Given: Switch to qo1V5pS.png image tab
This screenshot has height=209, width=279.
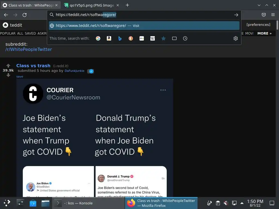Looking at the screenshot, I should pyautogui.click(x=92, y=5).
